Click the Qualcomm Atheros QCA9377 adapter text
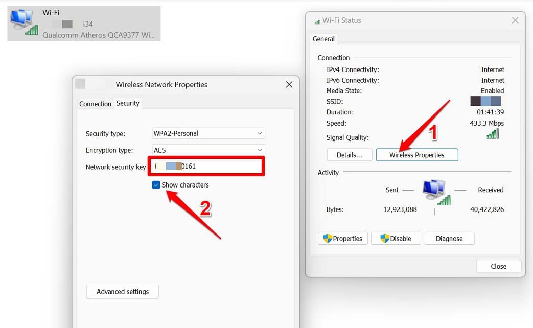Viewport: 533px width, 328px height. coord(99,35)
